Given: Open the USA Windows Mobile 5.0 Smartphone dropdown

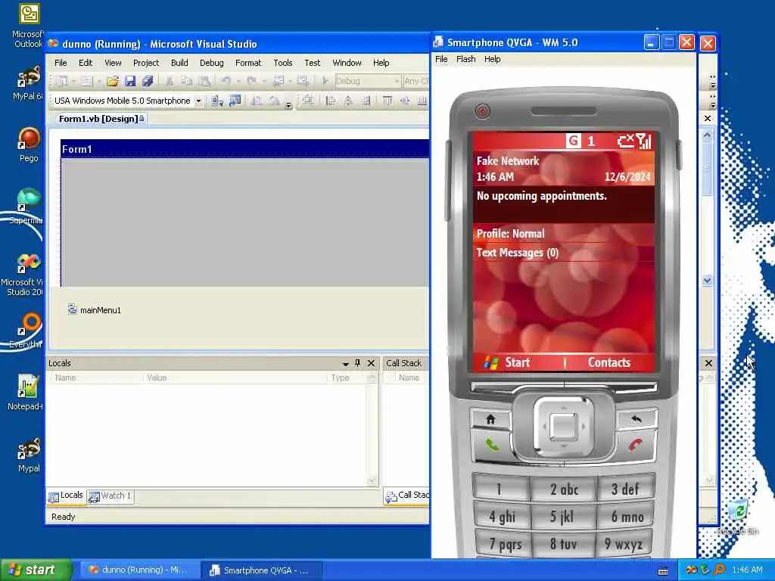Looking at the screenshot, I should point(198,101).
